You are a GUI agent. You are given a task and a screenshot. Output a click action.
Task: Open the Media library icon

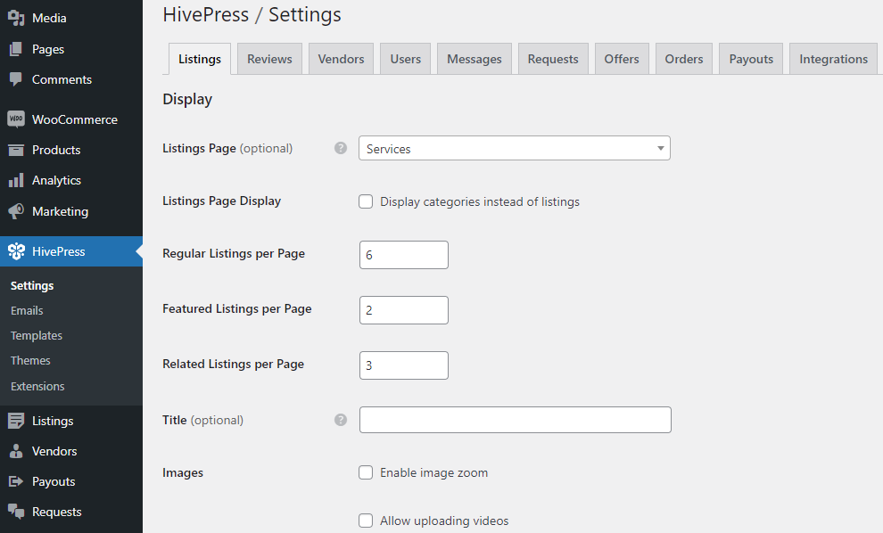(17, 17)
